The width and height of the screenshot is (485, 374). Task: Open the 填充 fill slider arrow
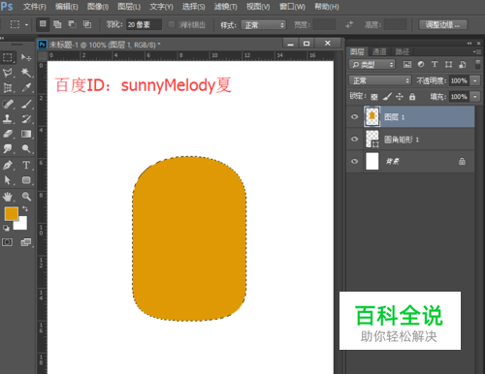coord(475,96)
